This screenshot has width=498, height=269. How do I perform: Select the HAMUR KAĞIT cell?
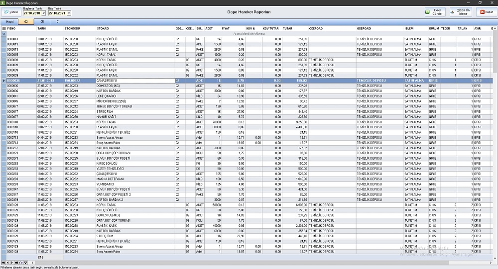(x=135, y=117)
